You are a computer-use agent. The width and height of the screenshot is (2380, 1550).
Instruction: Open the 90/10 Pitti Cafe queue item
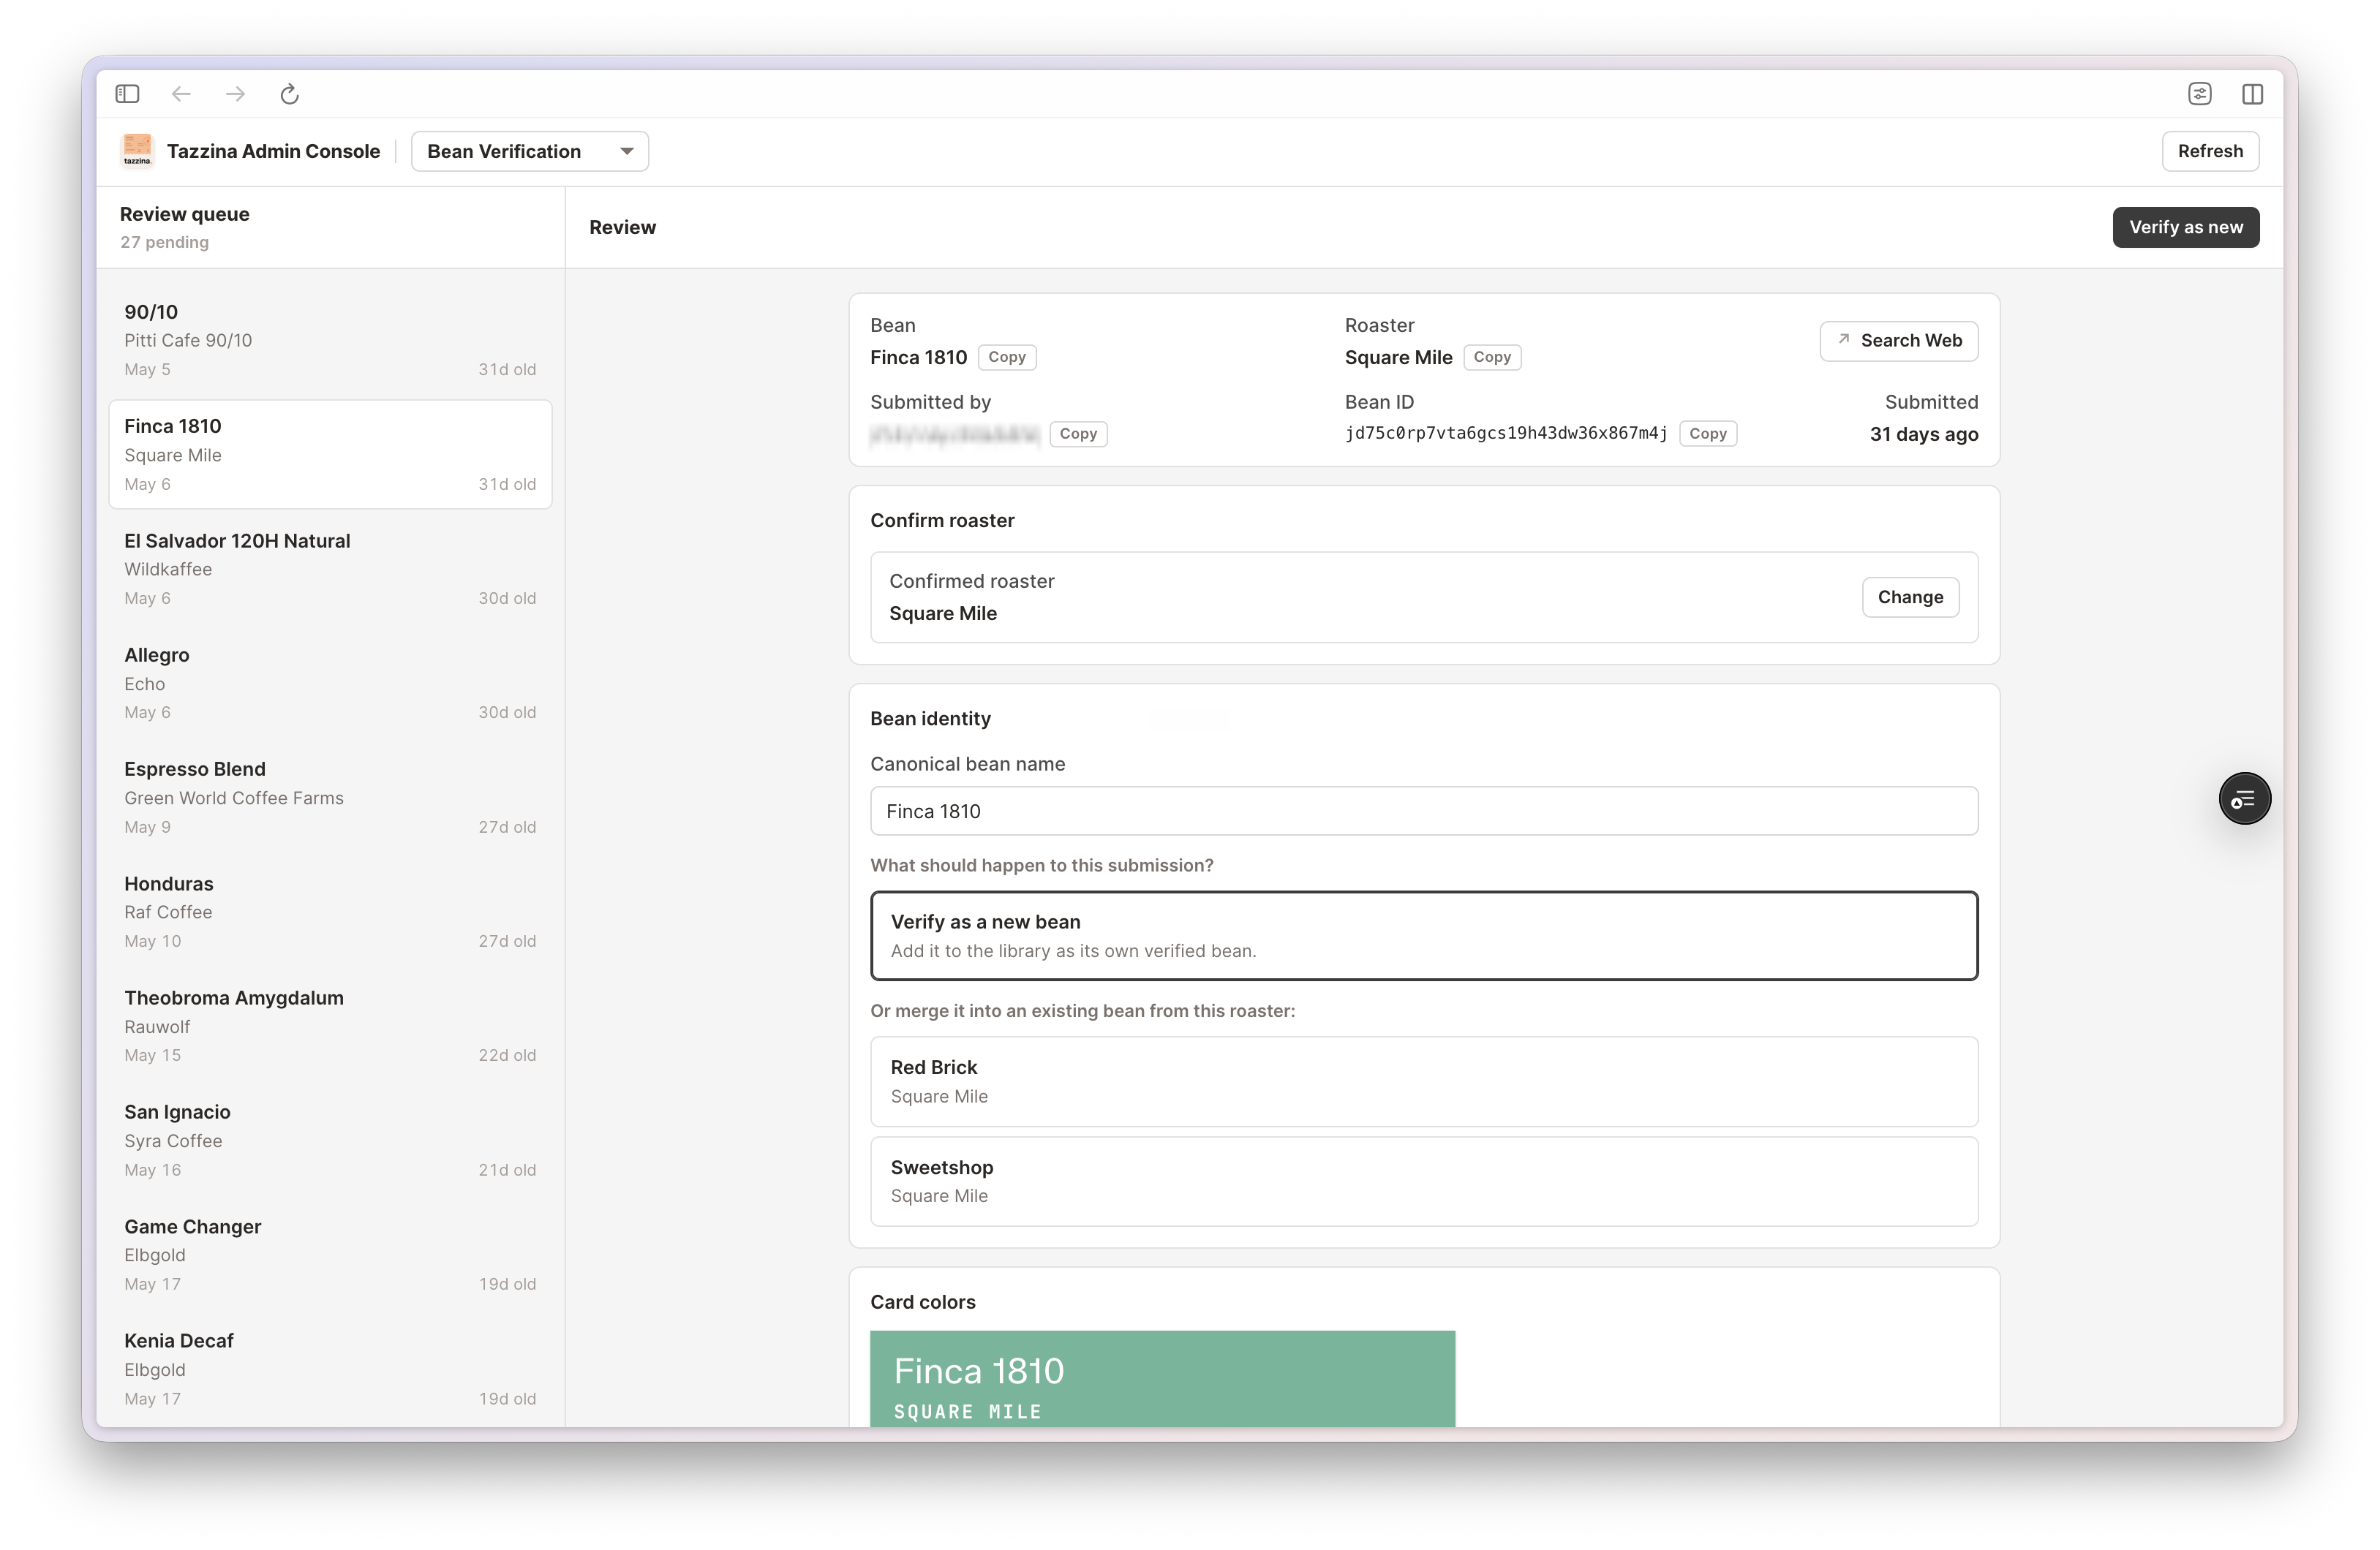pyautogui.click(x=330, y=340)
